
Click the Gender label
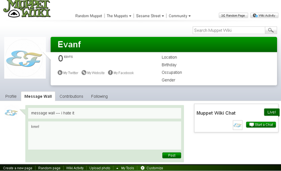coord(168,80)
